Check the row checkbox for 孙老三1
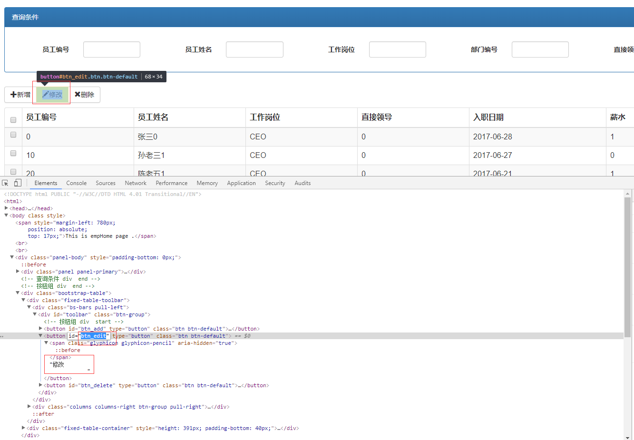Image resolution: width=634 pixels, height=440 pixels. (x=13, y=153)
